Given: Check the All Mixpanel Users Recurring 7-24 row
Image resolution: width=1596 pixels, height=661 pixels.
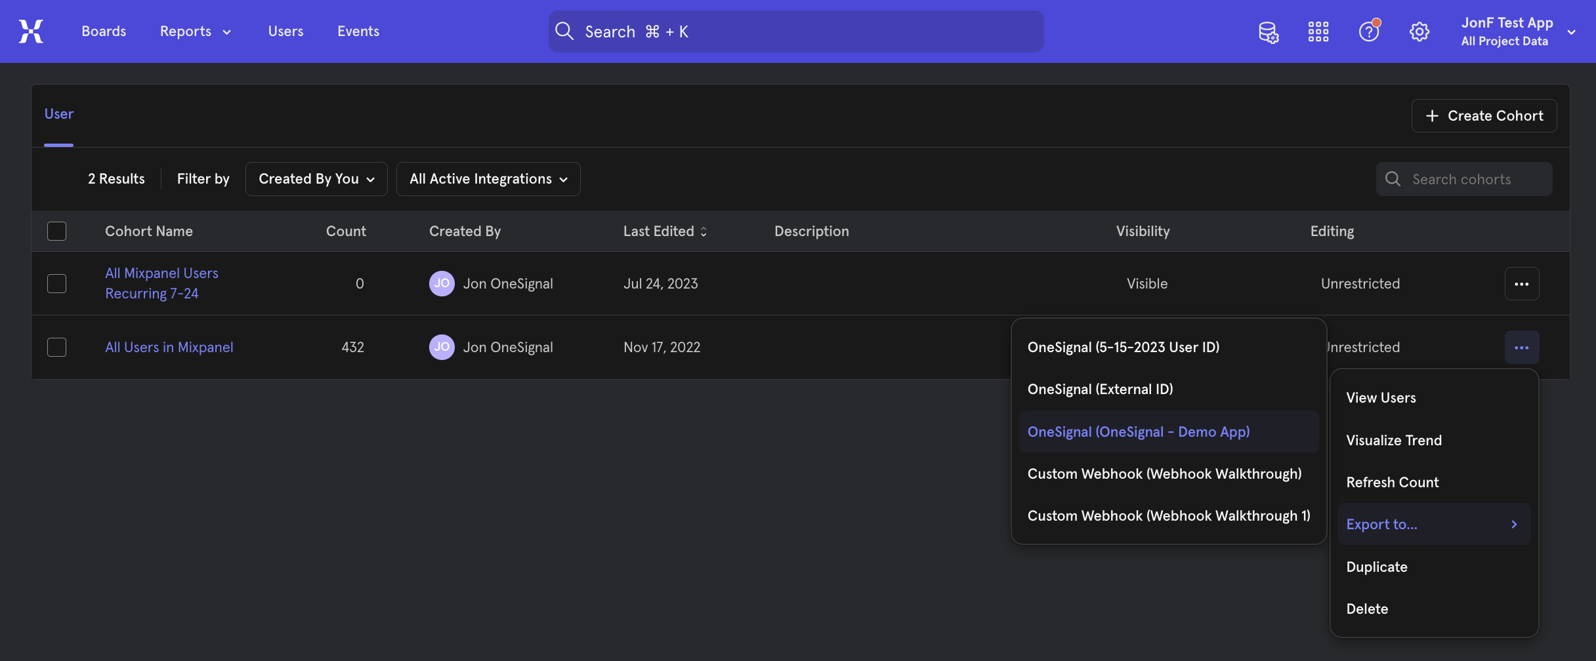Looking at the screenshot, I should [x=57, y=283].
